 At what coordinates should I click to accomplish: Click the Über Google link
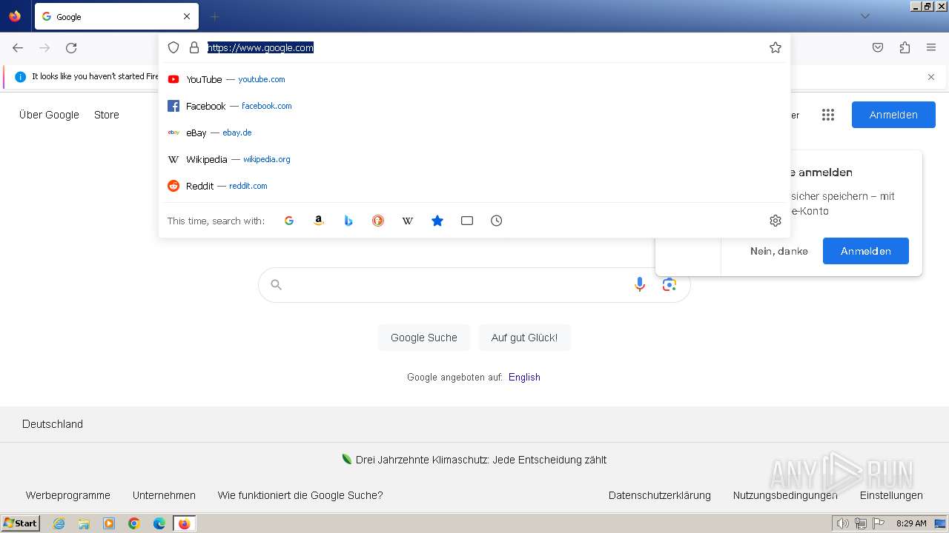click(x=49, y=115)
